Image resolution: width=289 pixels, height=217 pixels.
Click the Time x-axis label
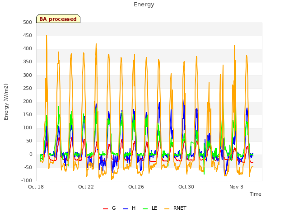coord(255,194)
